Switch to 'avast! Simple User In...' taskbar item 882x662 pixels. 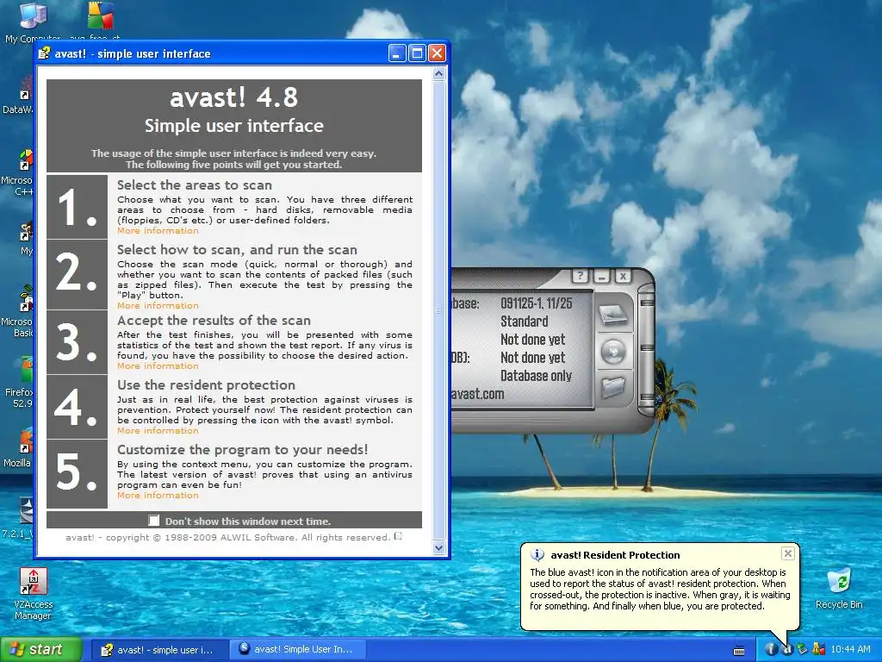point(298,650)
